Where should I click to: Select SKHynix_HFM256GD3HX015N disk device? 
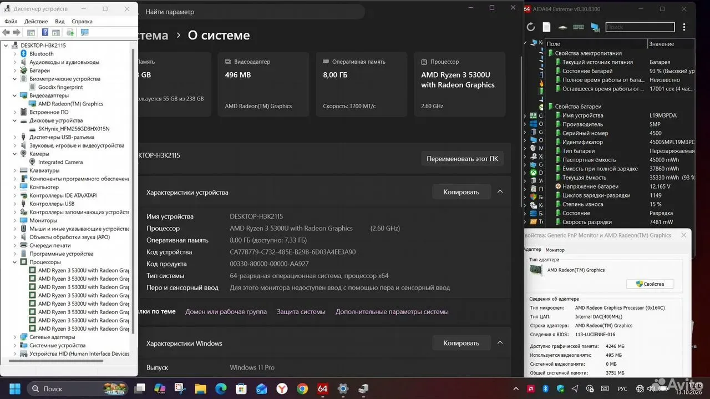coord(69,129)
